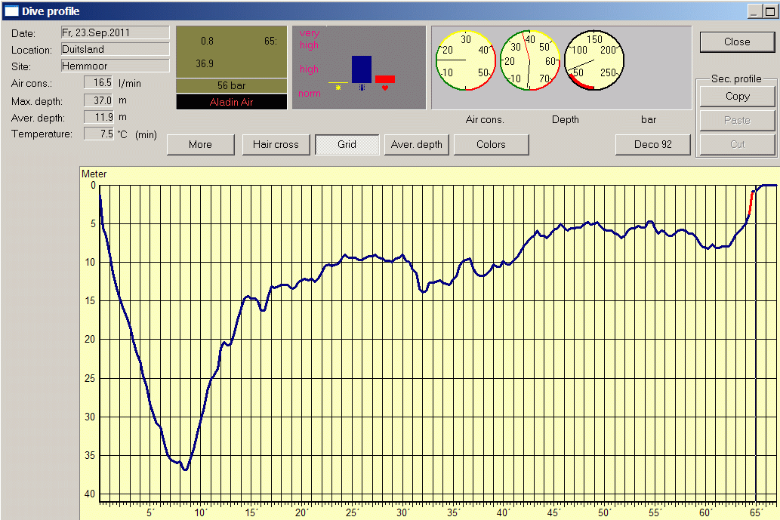Enable the Hair cross option
Screen dimensions: 780x520
pos(276,145)
